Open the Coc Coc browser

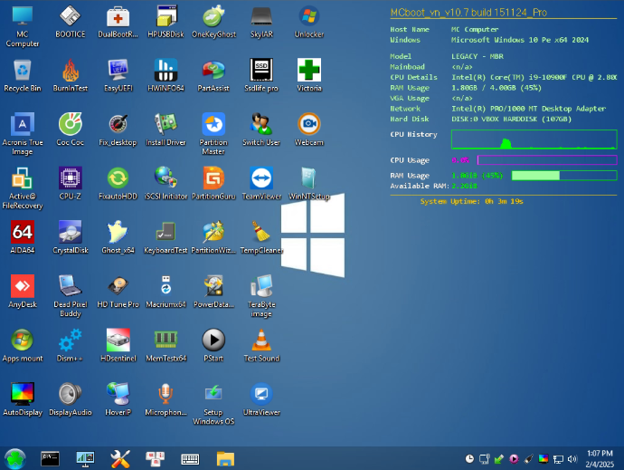pos(70,129)
